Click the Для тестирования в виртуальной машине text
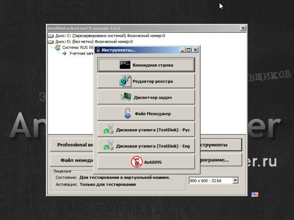Screen dimensions: 294x220 [124, 178]
